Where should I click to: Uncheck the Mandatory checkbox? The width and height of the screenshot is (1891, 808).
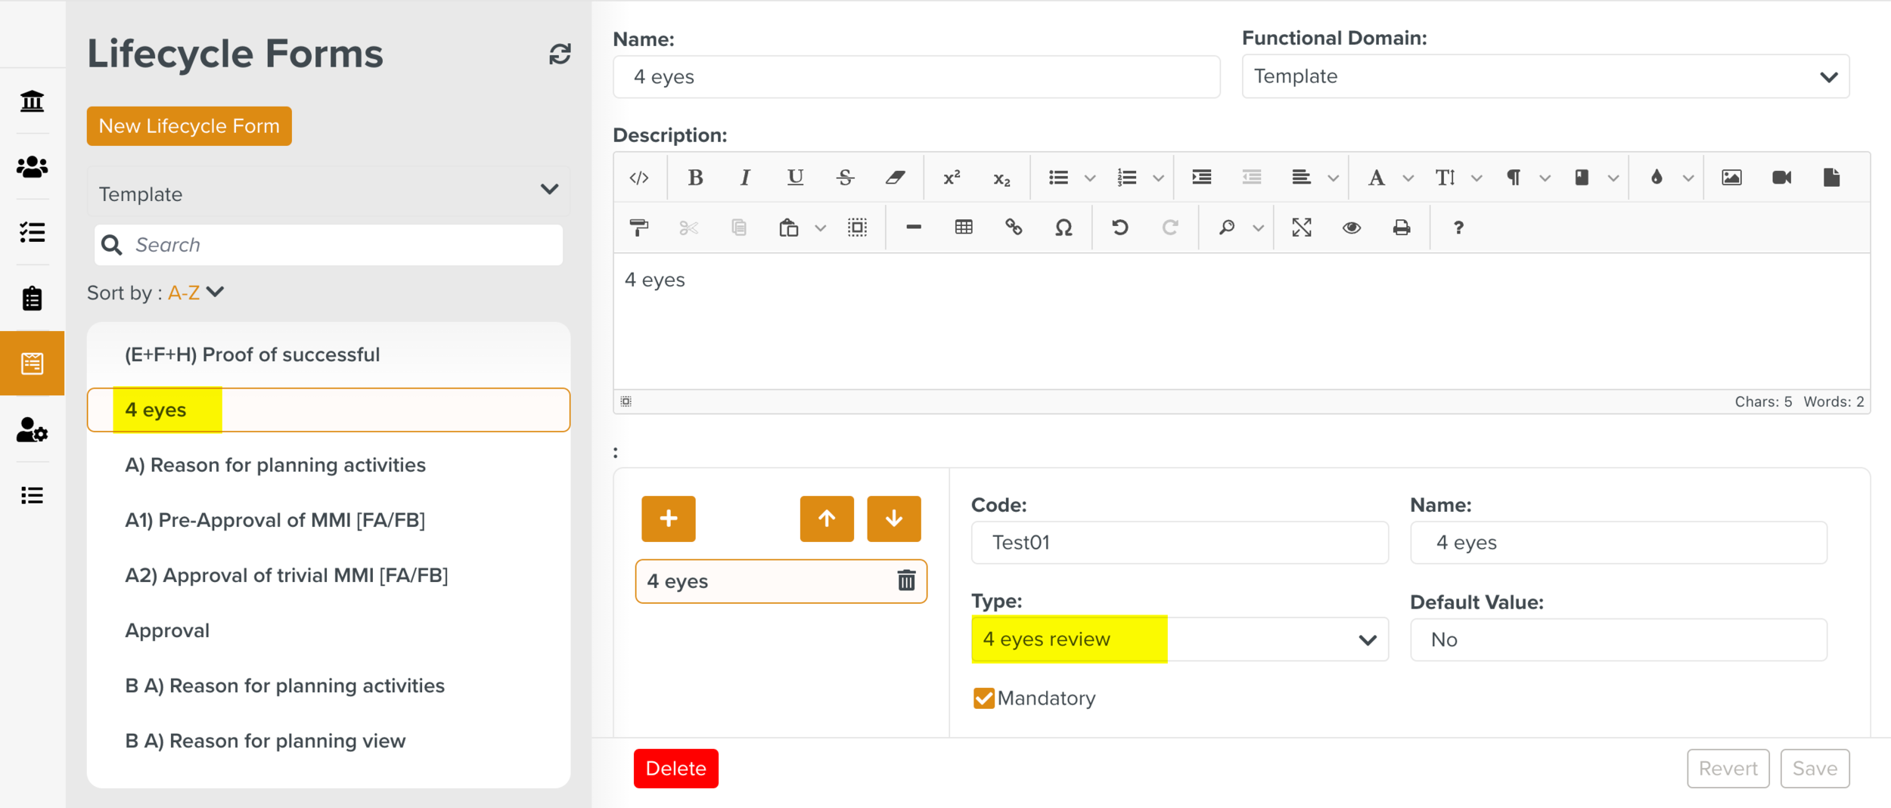tap(983, 698)
